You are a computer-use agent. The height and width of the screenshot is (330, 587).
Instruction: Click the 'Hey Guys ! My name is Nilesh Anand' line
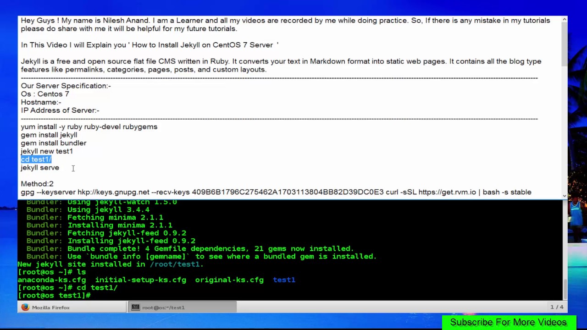pos(285,20)
